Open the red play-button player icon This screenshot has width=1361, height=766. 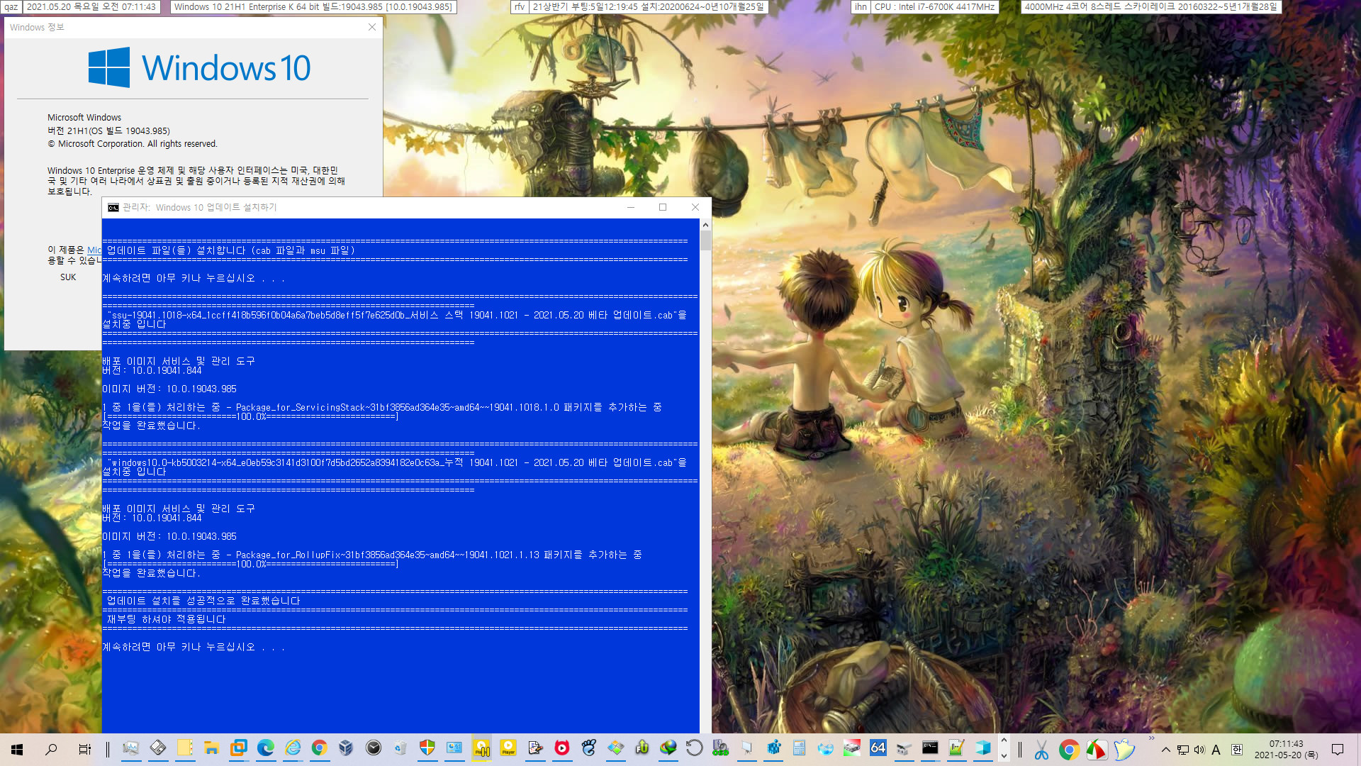point(562,748)
